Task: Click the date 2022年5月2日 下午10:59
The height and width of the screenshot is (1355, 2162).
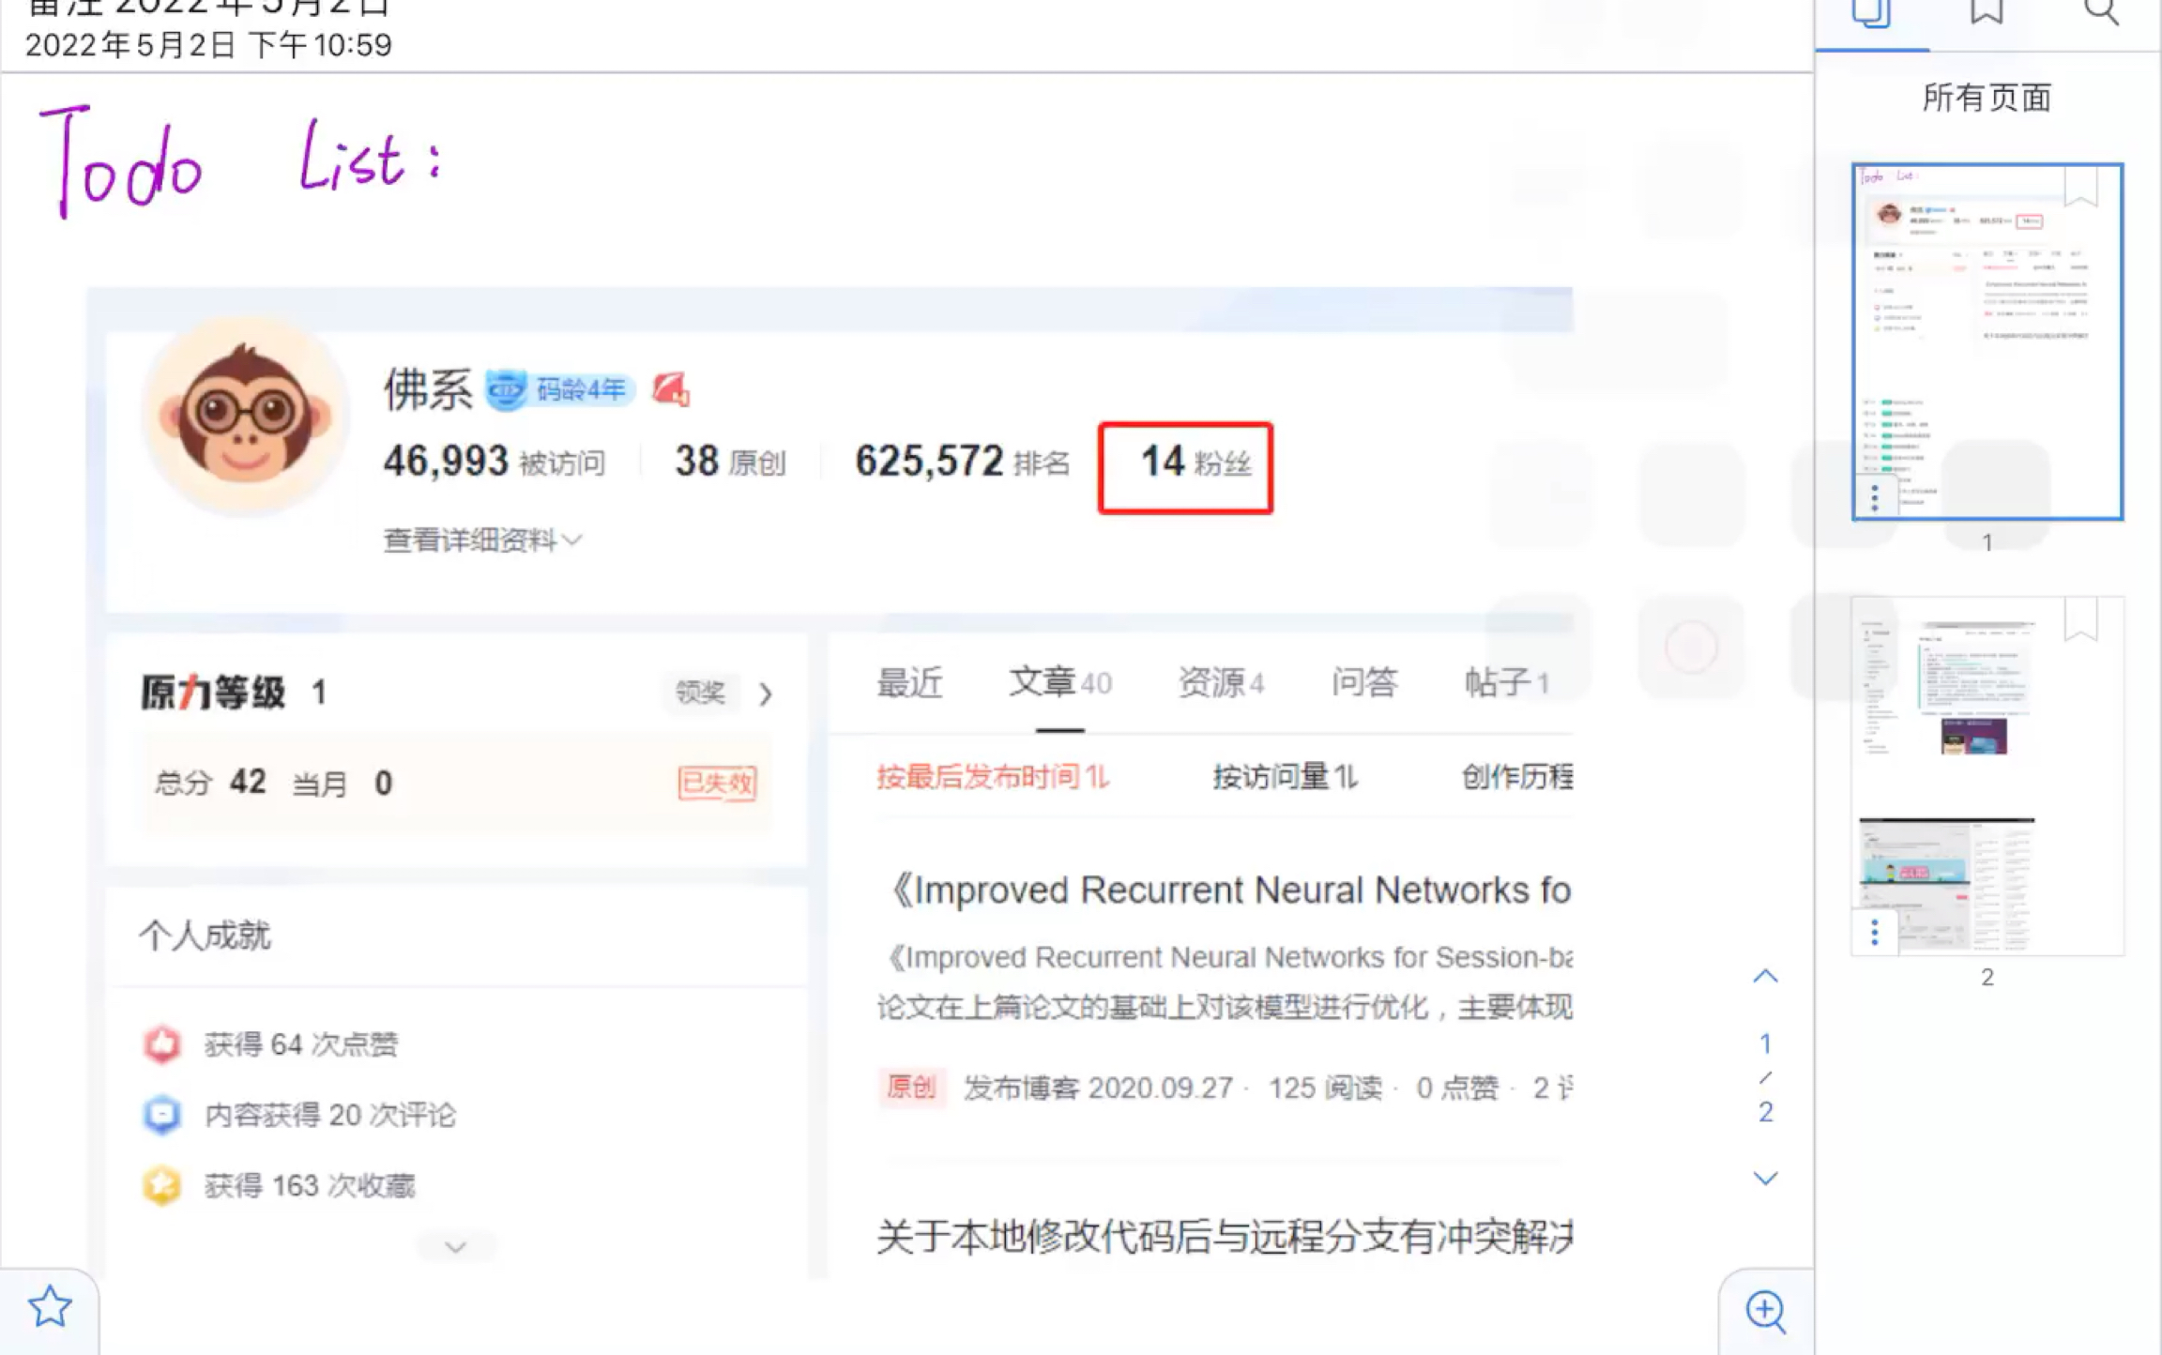Action: pos(208,45)
